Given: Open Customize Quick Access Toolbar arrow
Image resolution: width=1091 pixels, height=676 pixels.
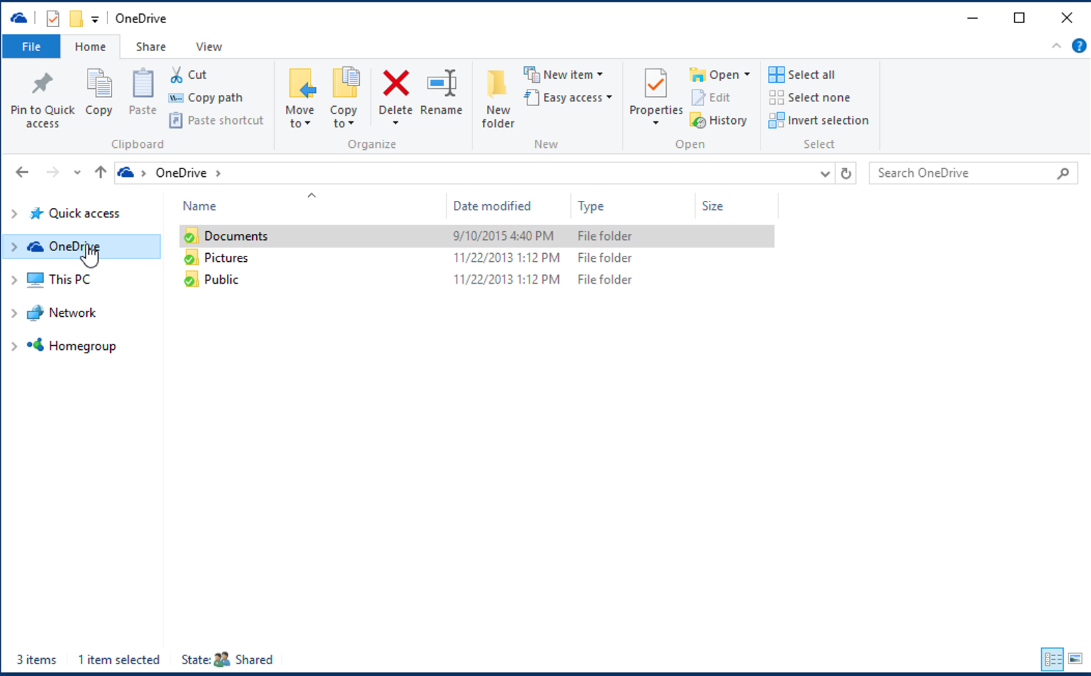Looking at the screenshot, I should (x=95, y=19).
